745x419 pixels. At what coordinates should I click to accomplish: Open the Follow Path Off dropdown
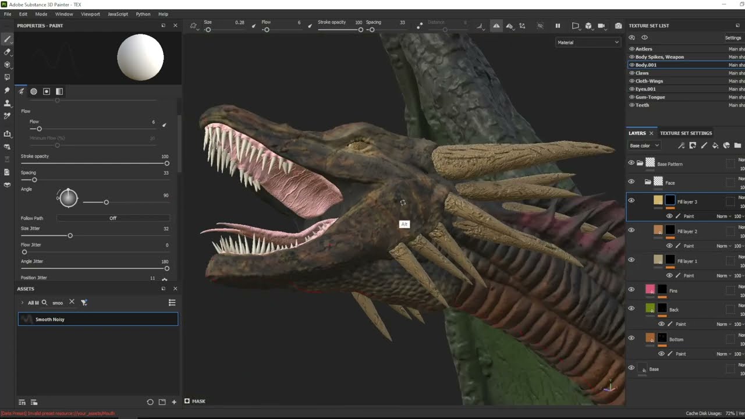113,218
